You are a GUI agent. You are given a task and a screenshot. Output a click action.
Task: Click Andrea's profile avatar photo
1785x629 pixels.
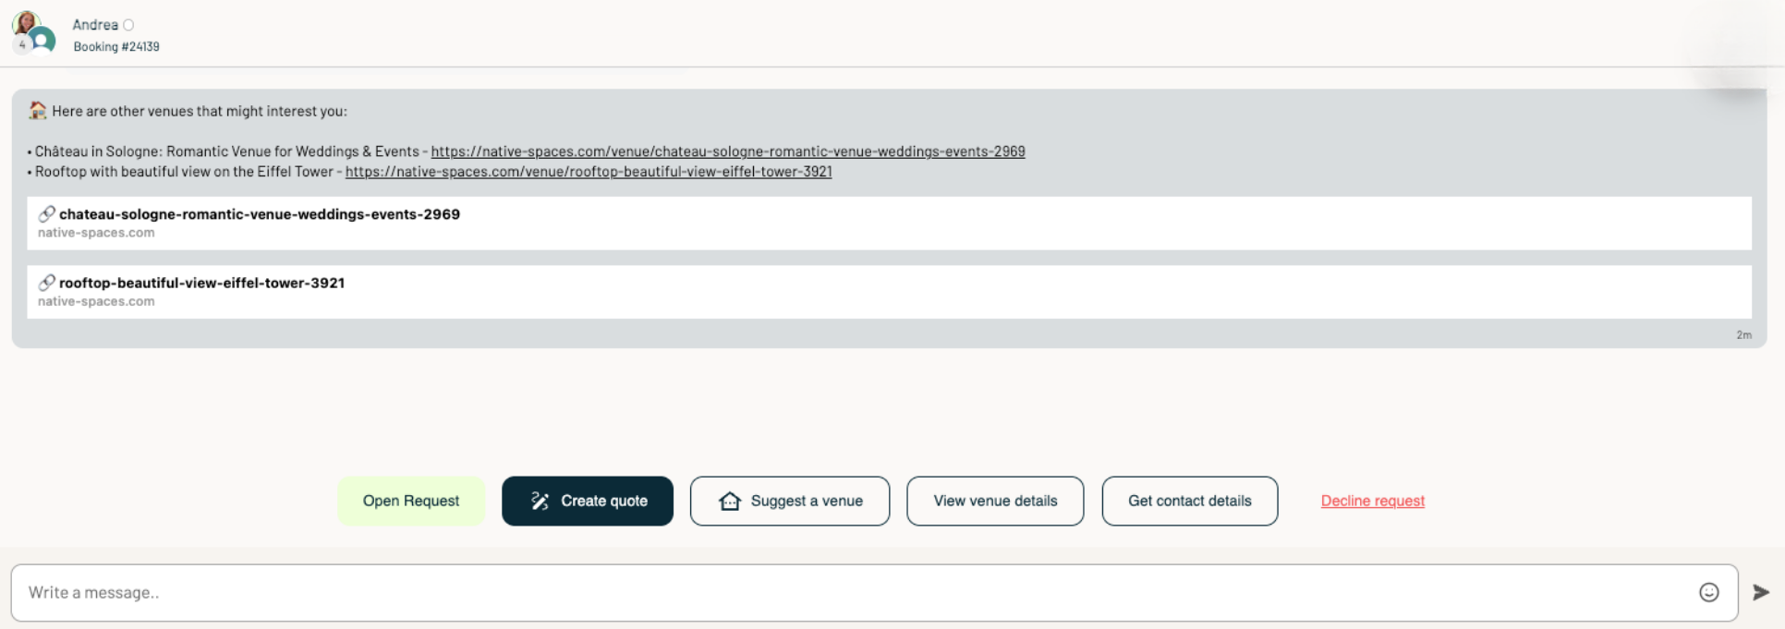[x=26, y=22]
